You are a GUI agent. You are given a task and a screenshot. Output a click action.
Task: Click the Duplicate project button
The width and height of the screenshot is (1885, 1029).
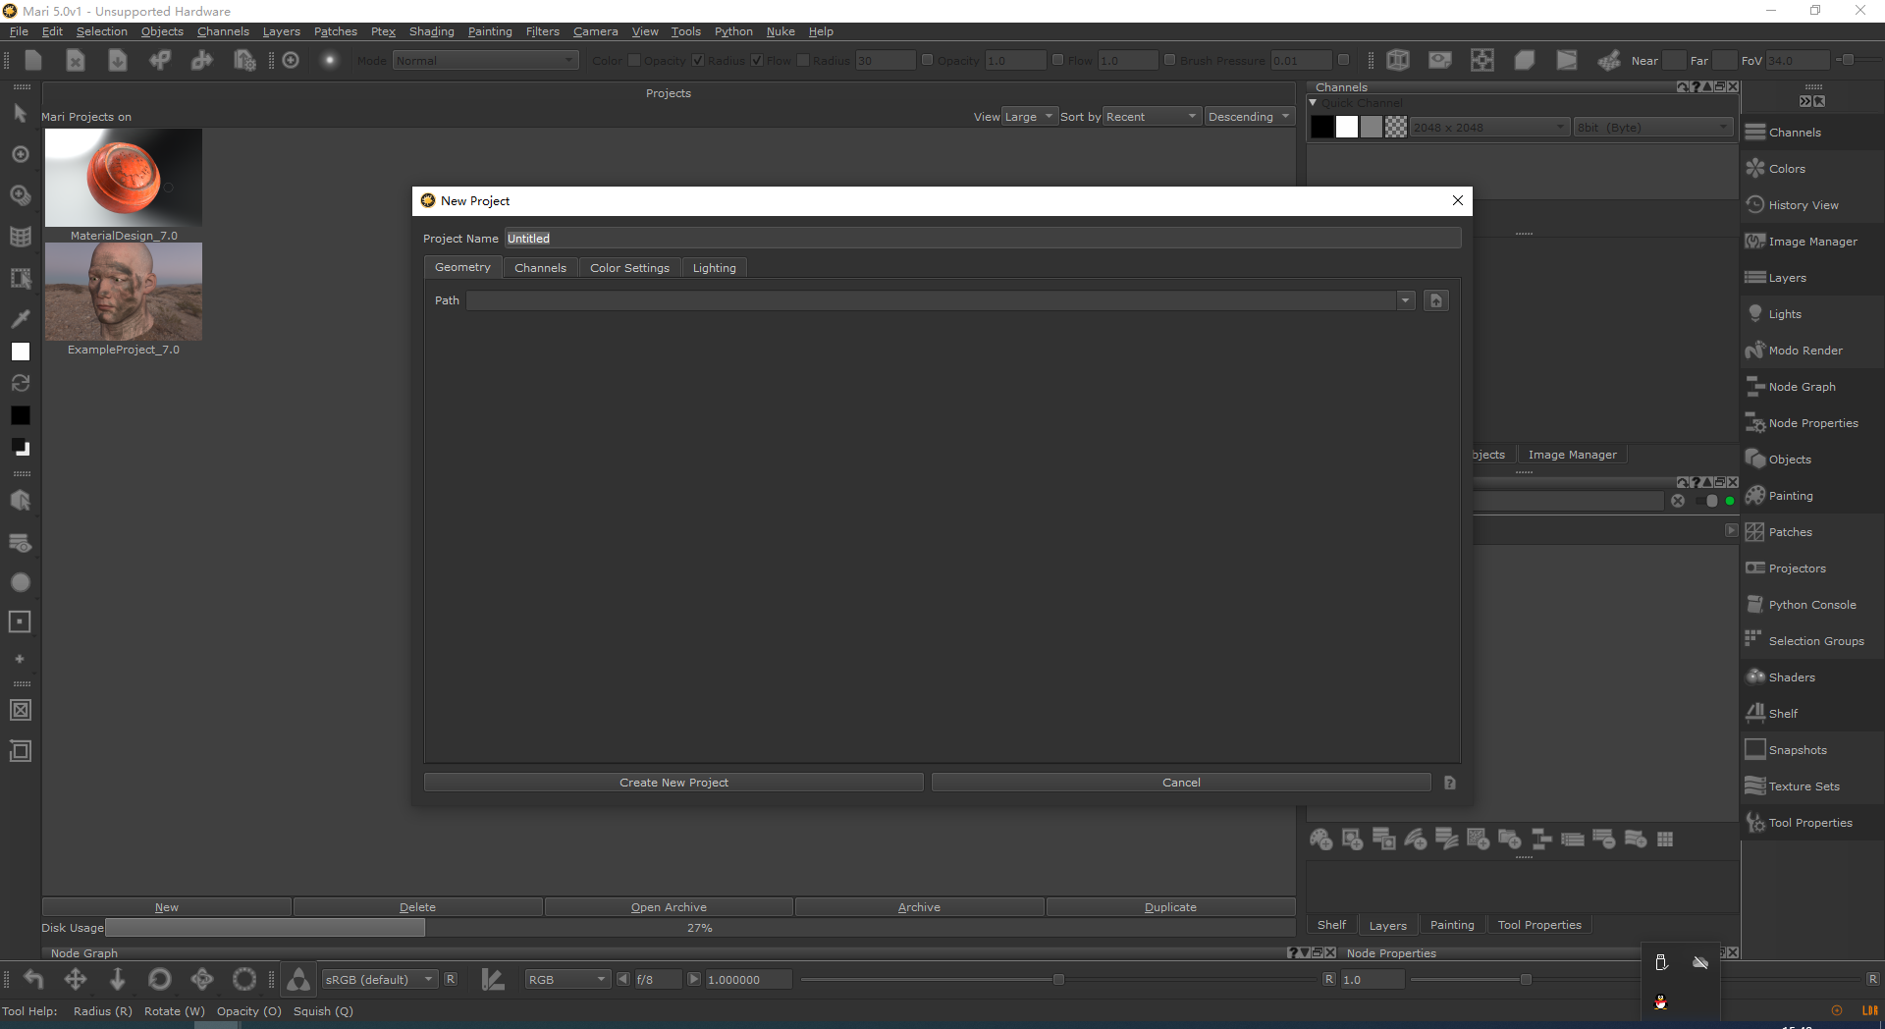(x=1170, y=907)
